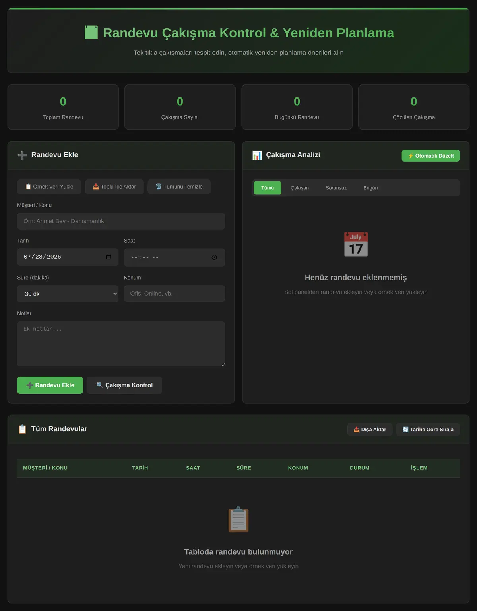Switch to the Çakışan filter tab

pos(300,188)
